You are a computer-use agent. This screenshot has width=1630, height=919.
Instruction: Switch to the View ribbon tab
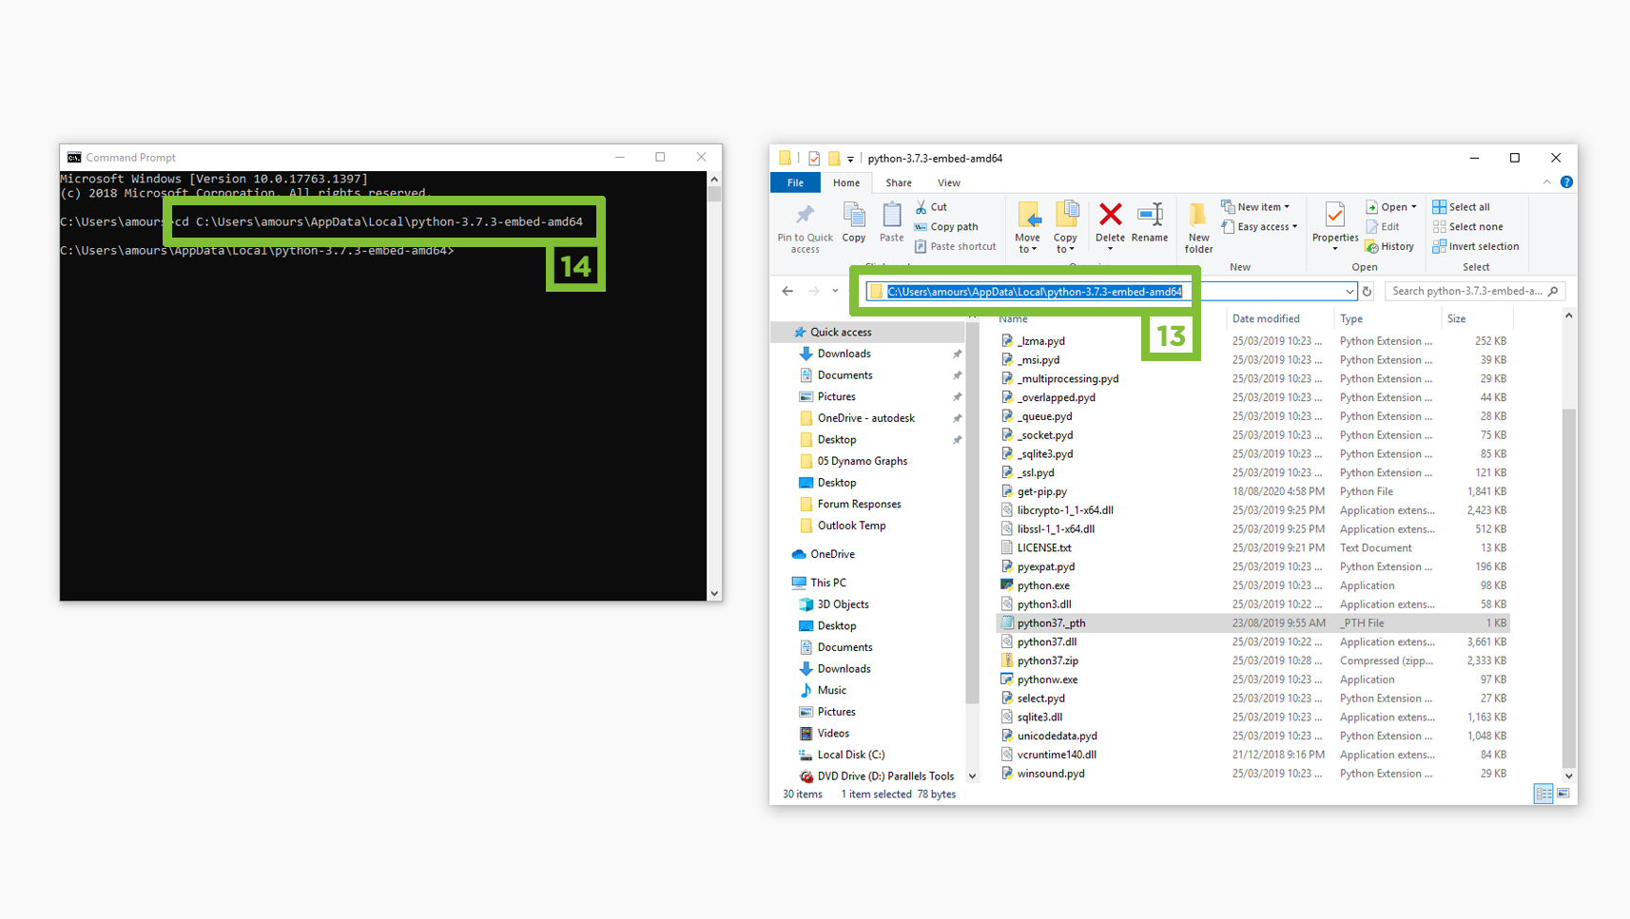pyautogui.click(x=948, y=182)
